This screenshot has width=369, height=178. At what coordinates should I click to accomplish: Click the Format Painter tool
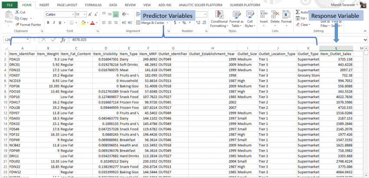pos(29,25)
